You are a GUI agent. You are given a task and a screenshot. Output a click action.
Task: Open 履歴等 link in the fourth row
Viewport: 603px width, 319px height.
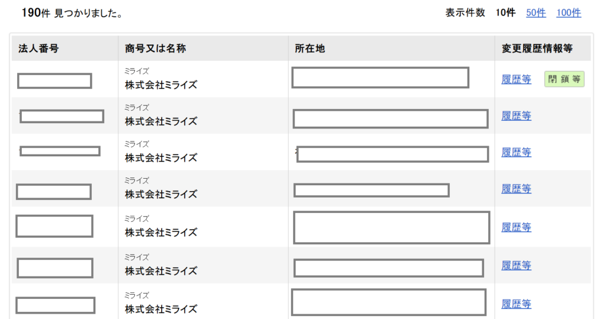click(516, 189)
